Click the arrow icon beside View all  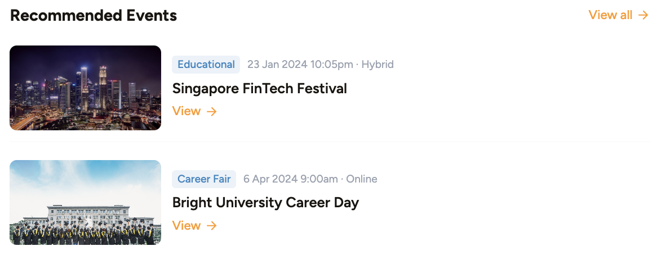(x=643, y=15)
